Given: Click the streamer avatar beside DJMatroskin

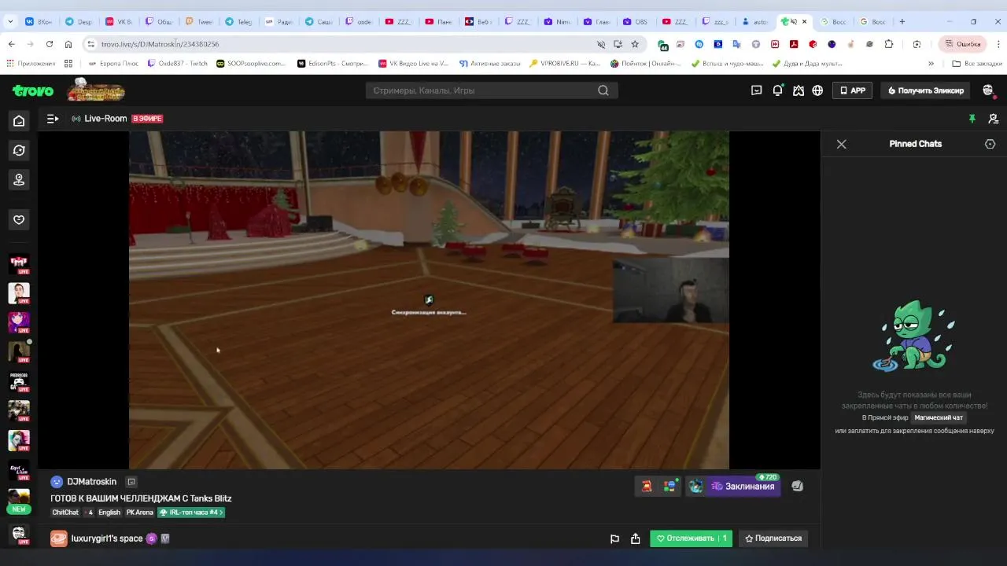Looking at the screenshot, I should [x=57, y=482].
